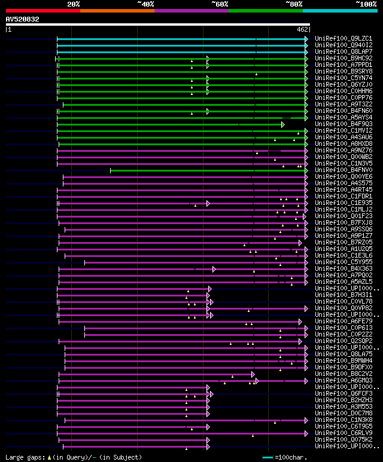The width and height of the screenshot is (383, 462).
Task: Select hit UniRef100_A5AYS4
Action: coord(344,118)
